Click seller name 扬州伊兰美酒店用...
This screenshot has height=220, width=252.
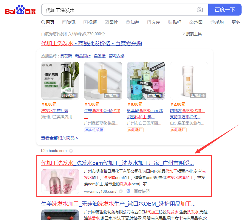[x=58, y=117]
